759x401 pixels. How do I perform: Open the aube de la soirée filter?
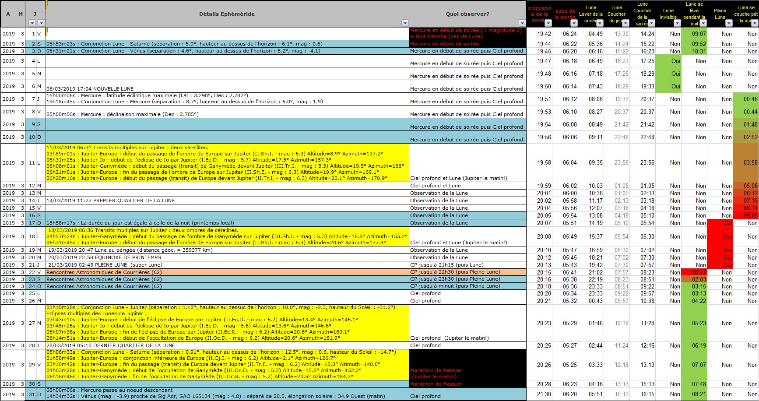574,23
